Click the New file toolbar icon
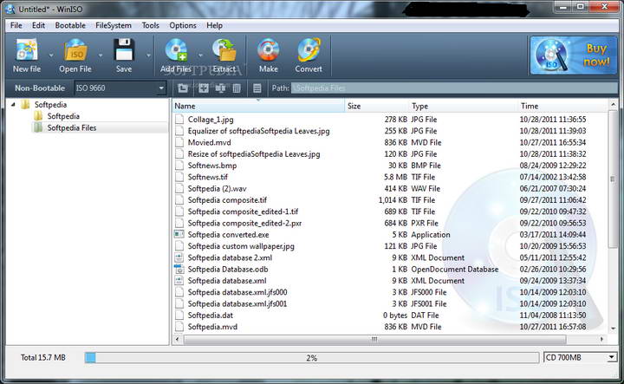This screenshot has height=384, width=624. click(x=27, y=49)
